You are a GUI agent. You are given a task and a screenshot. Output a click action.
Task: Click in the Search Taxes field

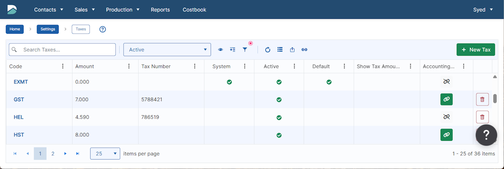(x=67, y=50)
